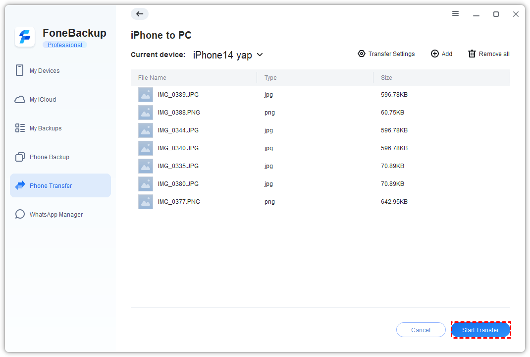Select thumbnail of IMG_0388.PNG
The image size is (530, 357).
(x=145, y=113)
